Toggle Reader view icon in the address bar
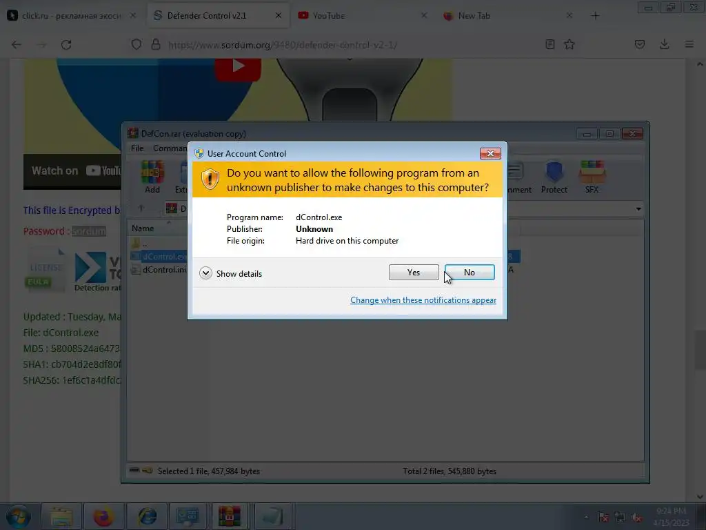706x530 pixels. [x=549, y=44]
